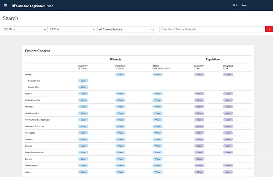The image size is (273, 177).
Task: View Quebec current year regulations
Action: (199, 159)
